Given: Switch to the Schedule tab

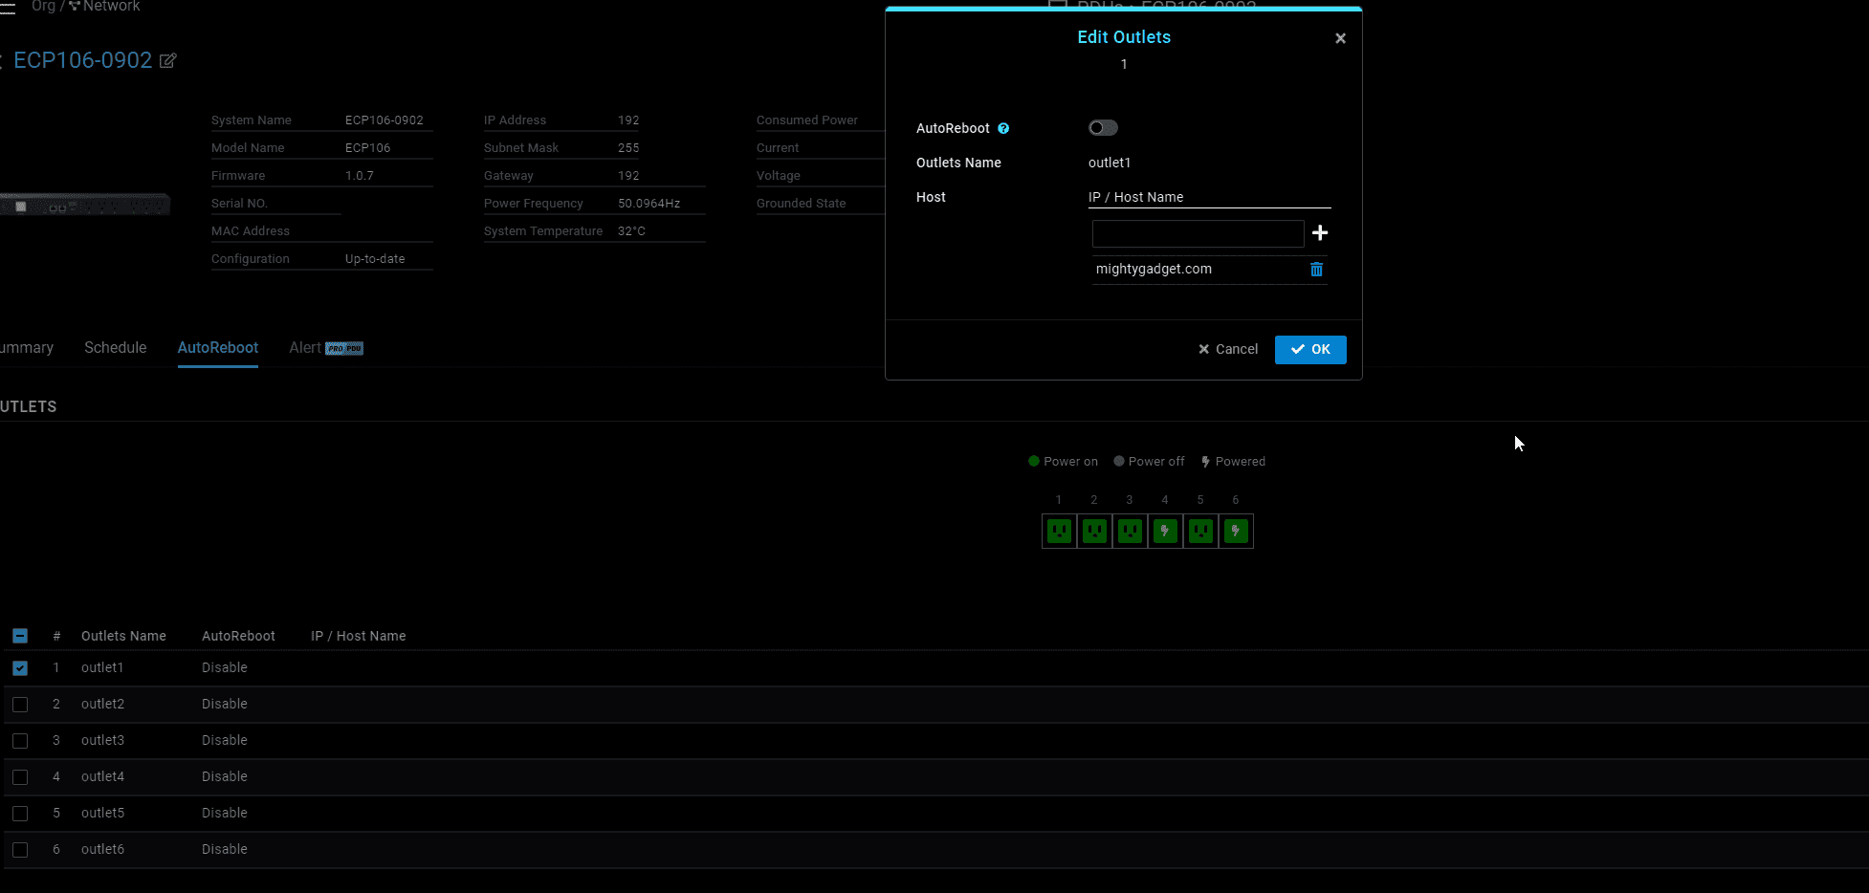Looking at the screenshot, I should [x=115, y=348].
